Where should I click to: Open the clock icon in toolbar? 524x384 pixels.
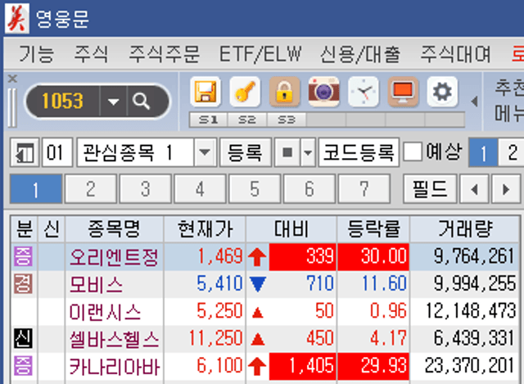[364, 92]
